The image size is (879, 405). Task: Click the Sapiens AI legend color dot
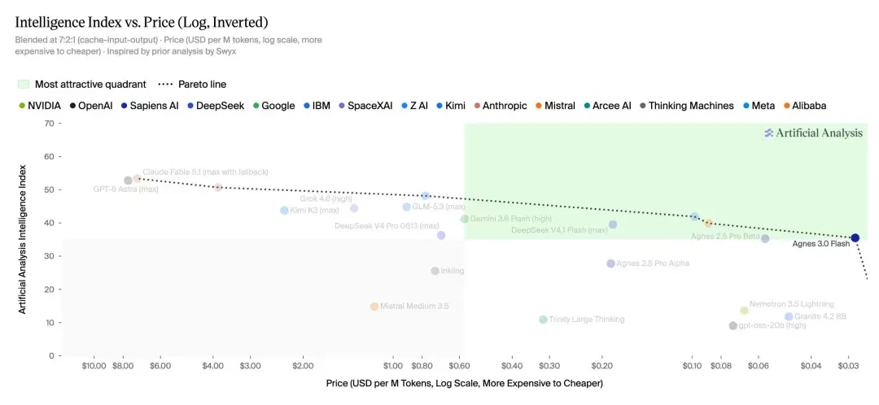(124, 106)
